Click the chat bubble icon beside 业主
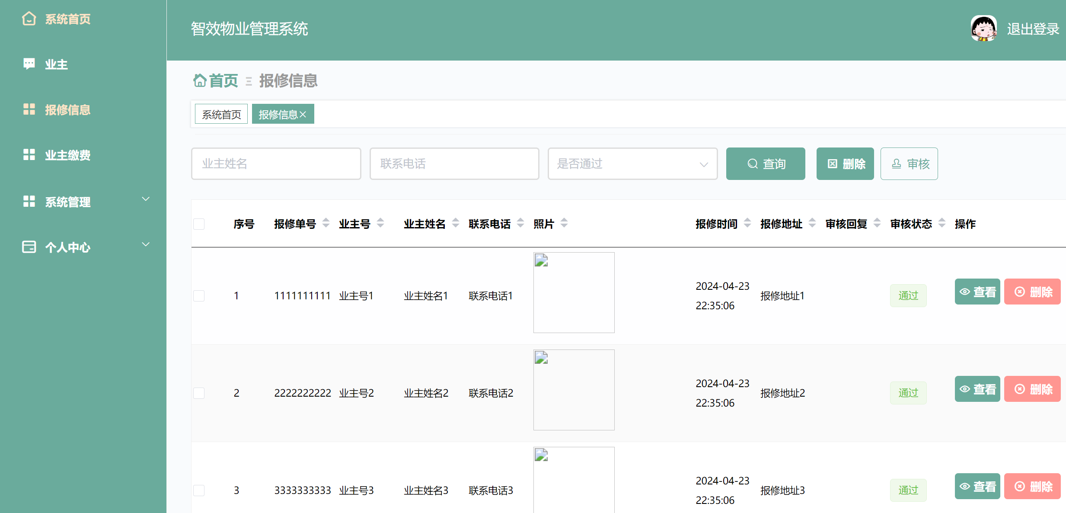The image size is (1066, 513). click(29, 64)
